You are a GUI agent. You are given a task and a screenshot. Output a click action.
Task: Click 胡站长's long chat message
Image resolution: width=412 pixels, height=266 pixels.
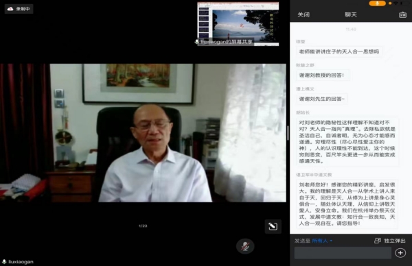click(x=347, y=142)
